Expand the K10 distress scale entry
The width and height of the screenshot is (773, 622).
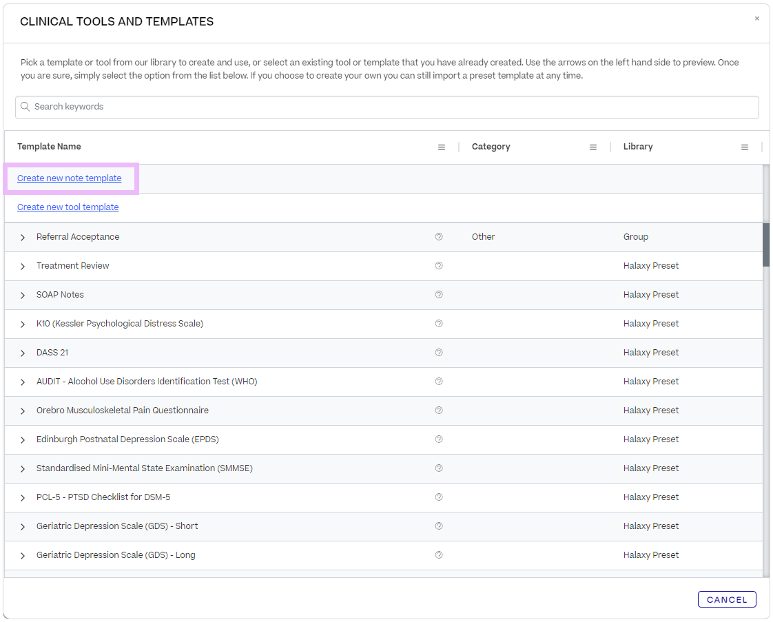(23, 323)
